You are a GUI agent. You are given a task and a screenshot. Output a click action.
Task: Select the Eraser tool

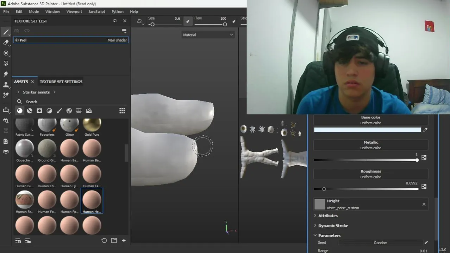[6, 43]
